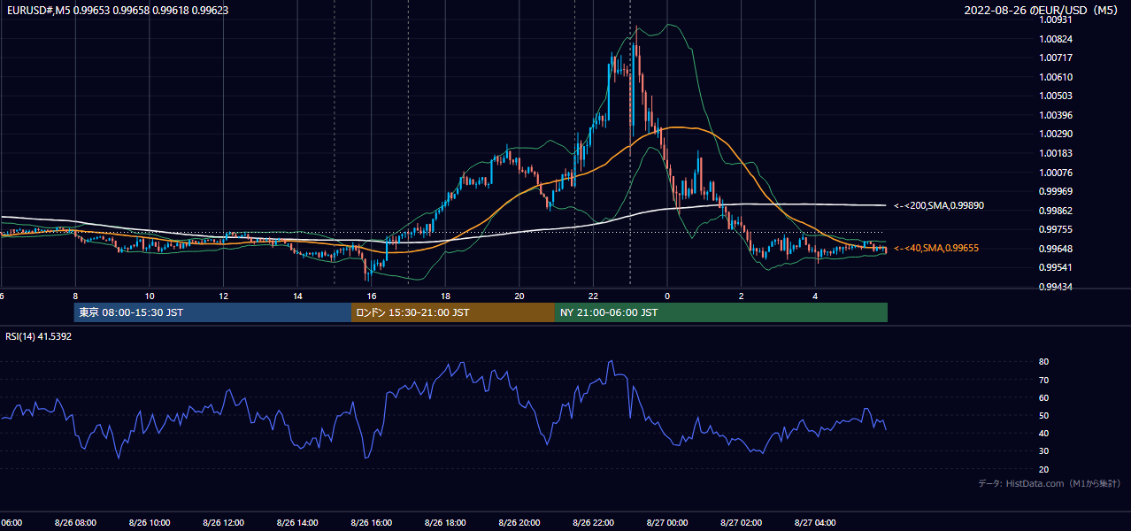Click hour tick 18 under price chart

pos(445,296)
